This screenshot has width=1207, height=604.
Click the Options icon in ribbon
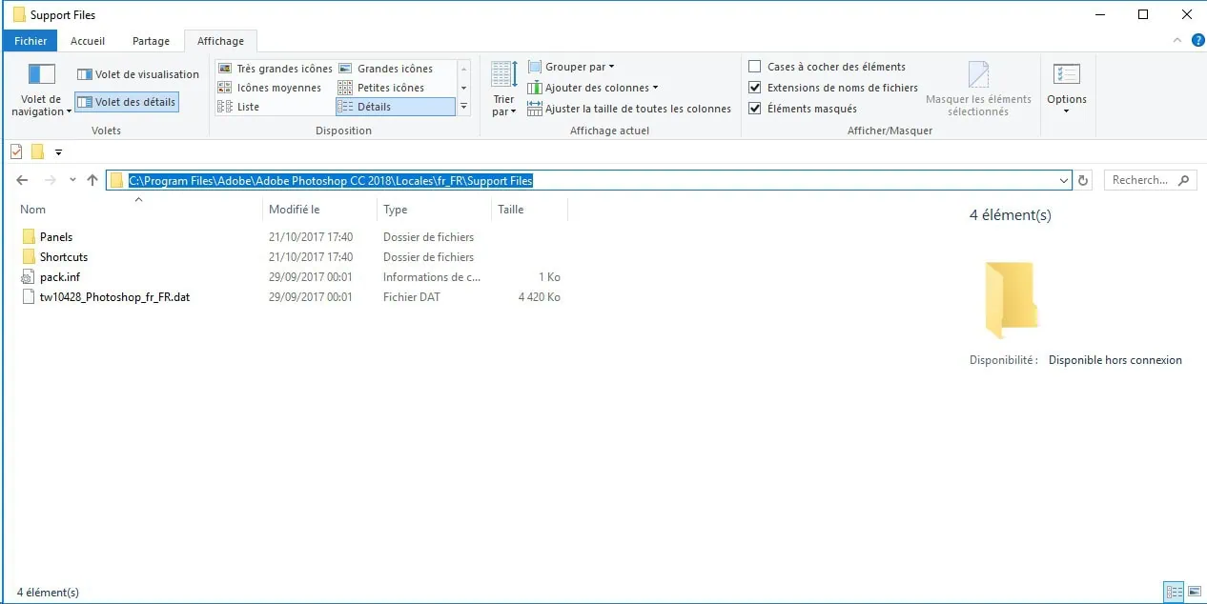point(1066,75)
